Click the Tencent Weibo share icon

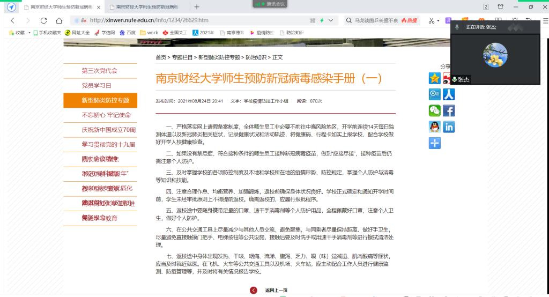pos(434,94)
